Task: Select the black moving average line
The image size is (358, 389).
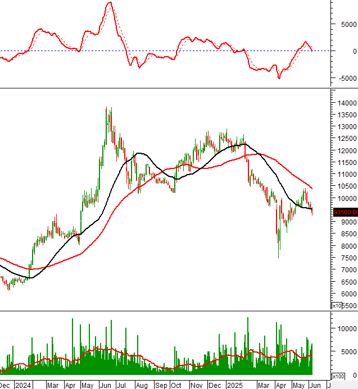Action: (x=143, y=153)
